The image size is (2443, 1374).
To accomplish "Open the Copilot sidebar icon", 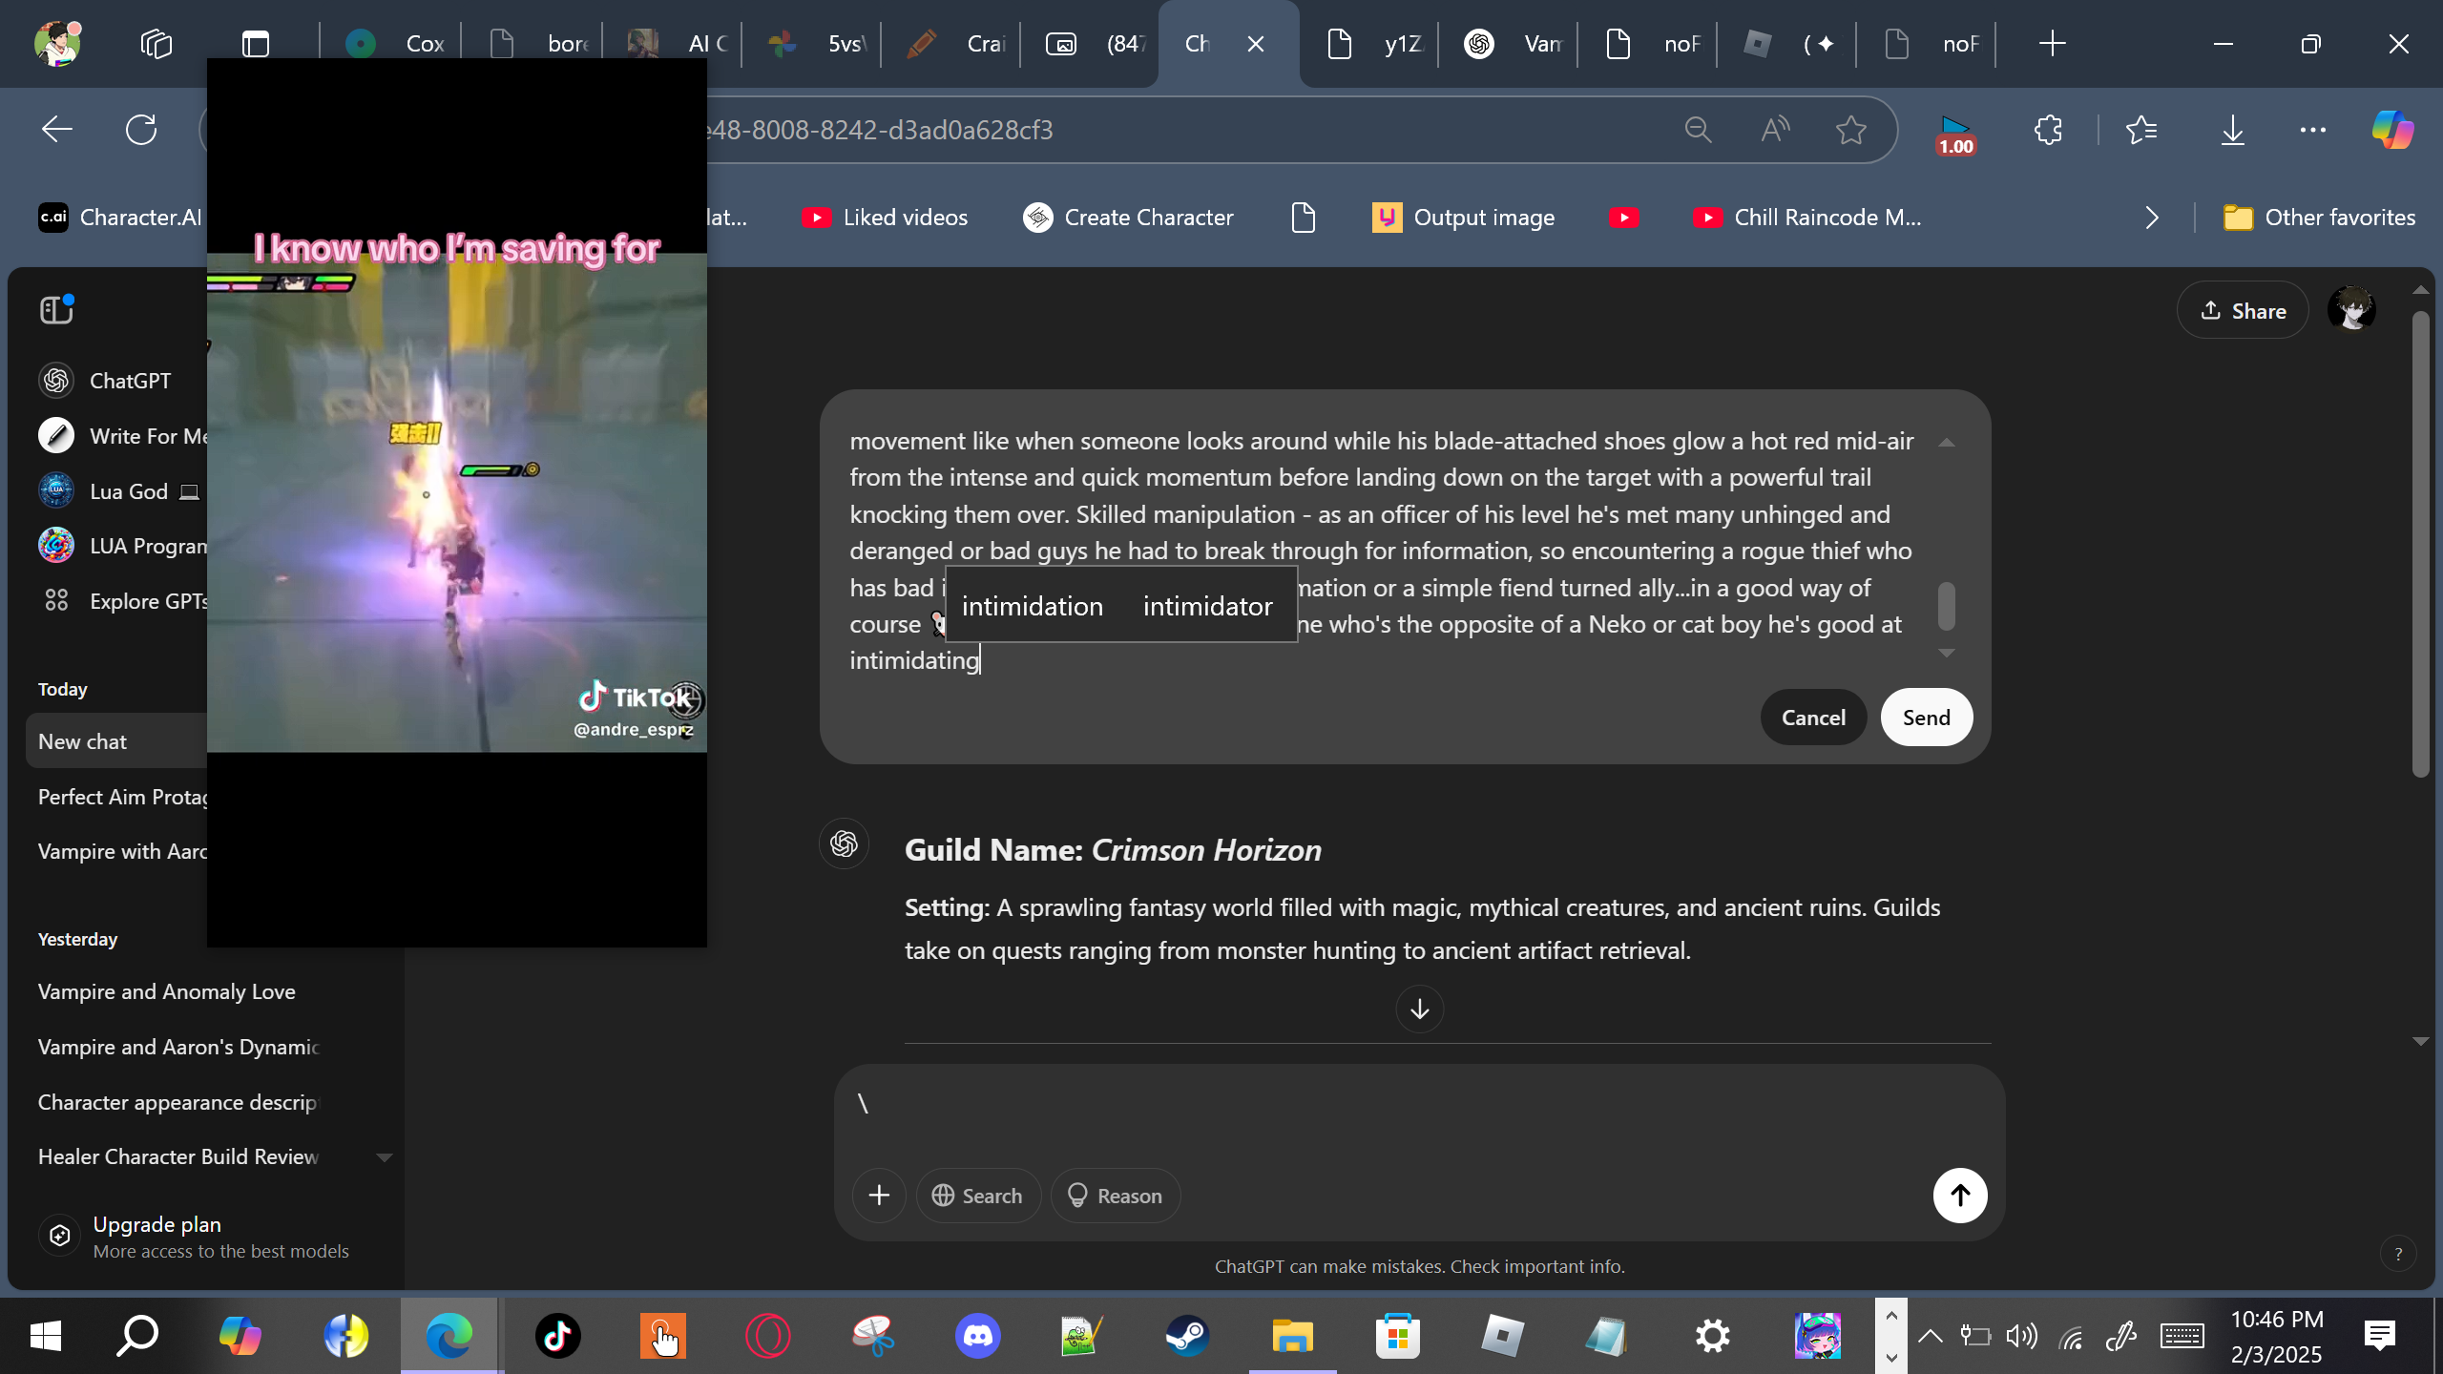I will 2392,130.
